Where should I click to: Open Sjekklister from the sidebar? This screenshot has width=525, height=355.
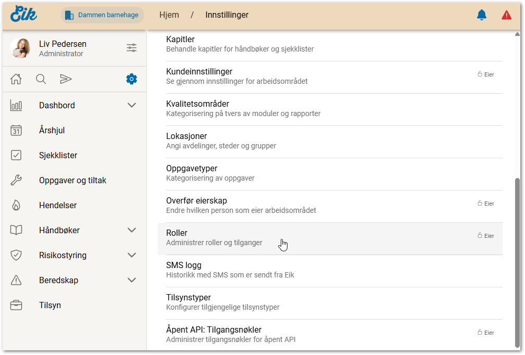click(x=58, y=155)
